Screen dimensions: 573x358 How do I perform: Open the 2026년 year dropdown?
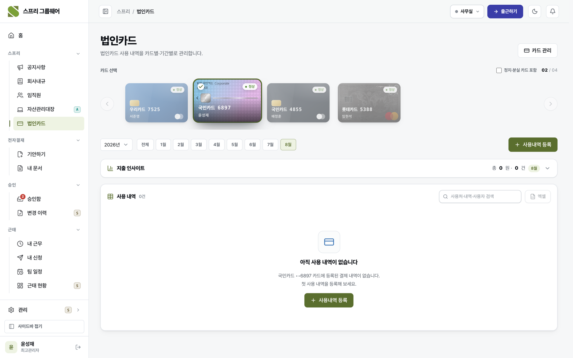(x=116, y=145)
